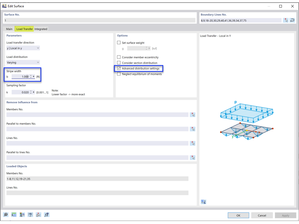Image resolution: width=299 pixels, height=224 pixels.
Task: Adjust stripe width b with spinner arrows
Action: [31, 76]
